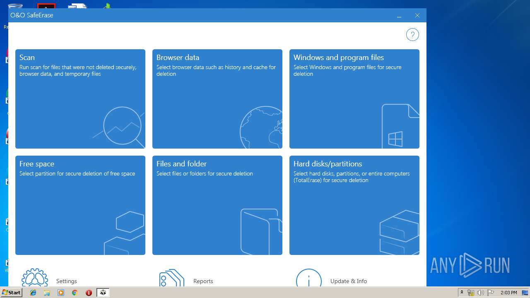
Task: Open the Scan tile
Action: click(x=80, y=99)
